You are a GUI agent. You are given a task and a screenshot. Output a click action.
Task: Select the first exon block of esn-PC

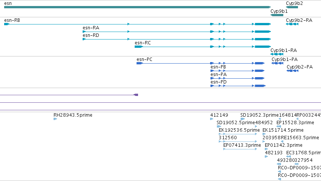(140, 63)
